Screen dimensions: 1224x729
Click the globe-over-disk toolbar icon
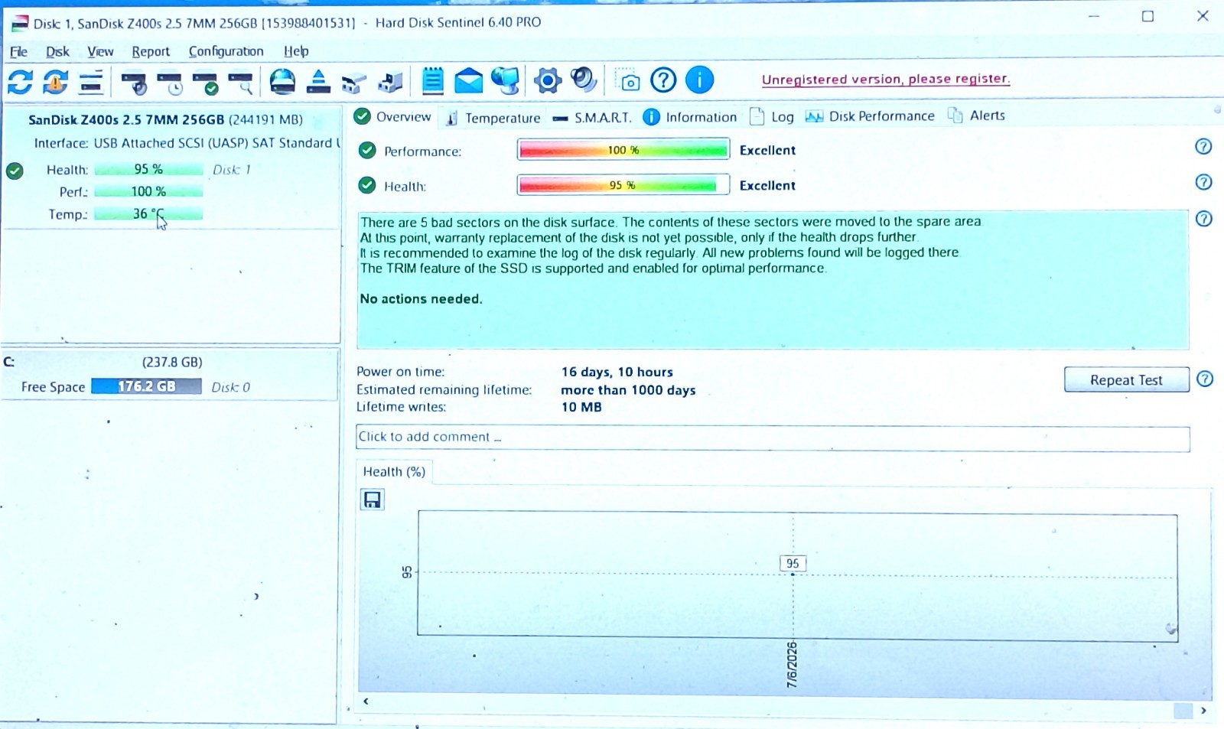click(282, 80)
